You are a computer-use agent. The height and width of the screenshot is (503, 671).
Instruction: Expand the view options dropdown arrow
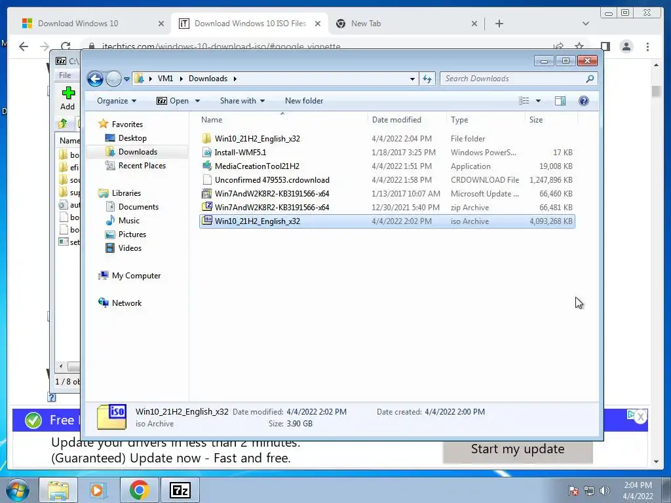point(539,101)
